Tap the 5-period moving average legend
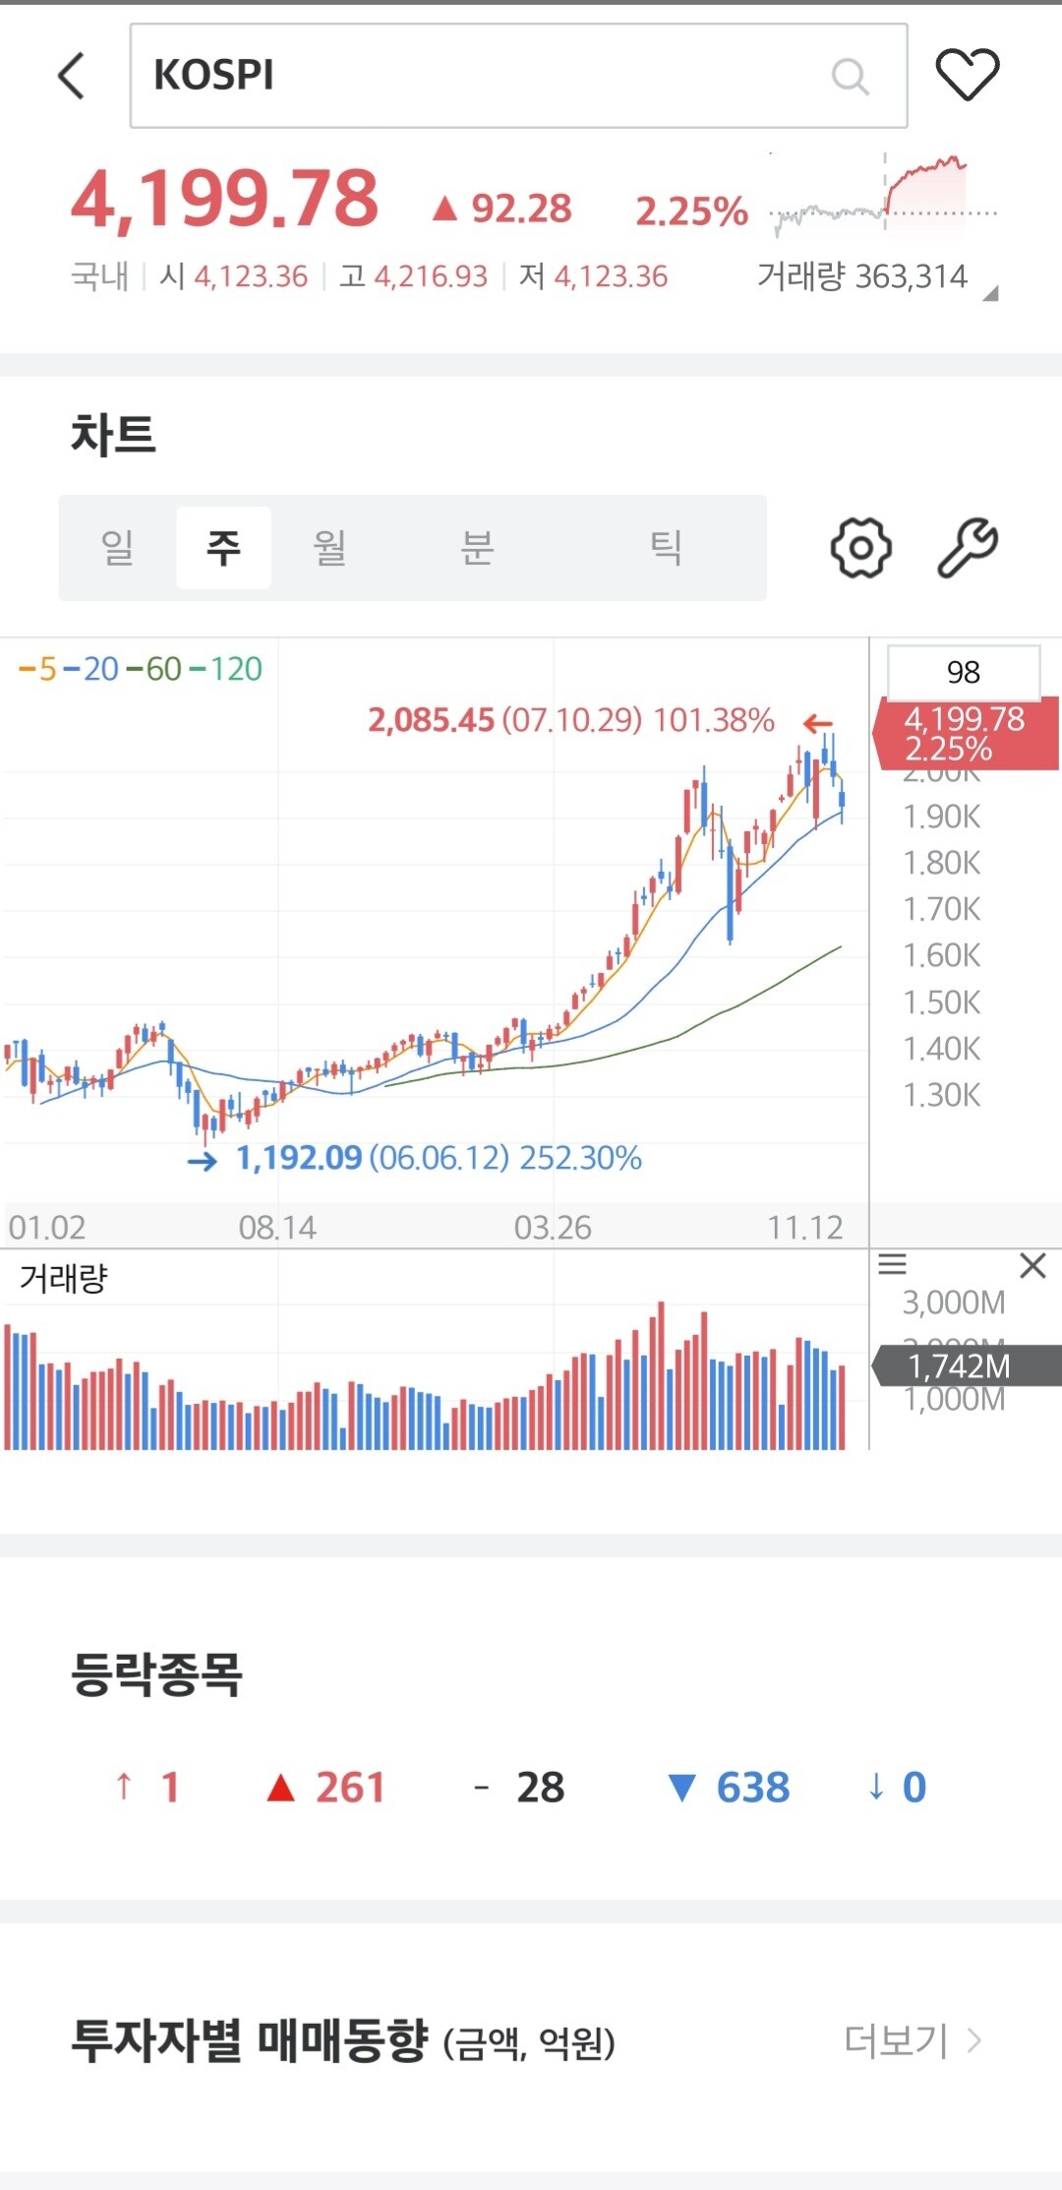This screenshot has height=2190, width=1062. [x=38, y=670]
